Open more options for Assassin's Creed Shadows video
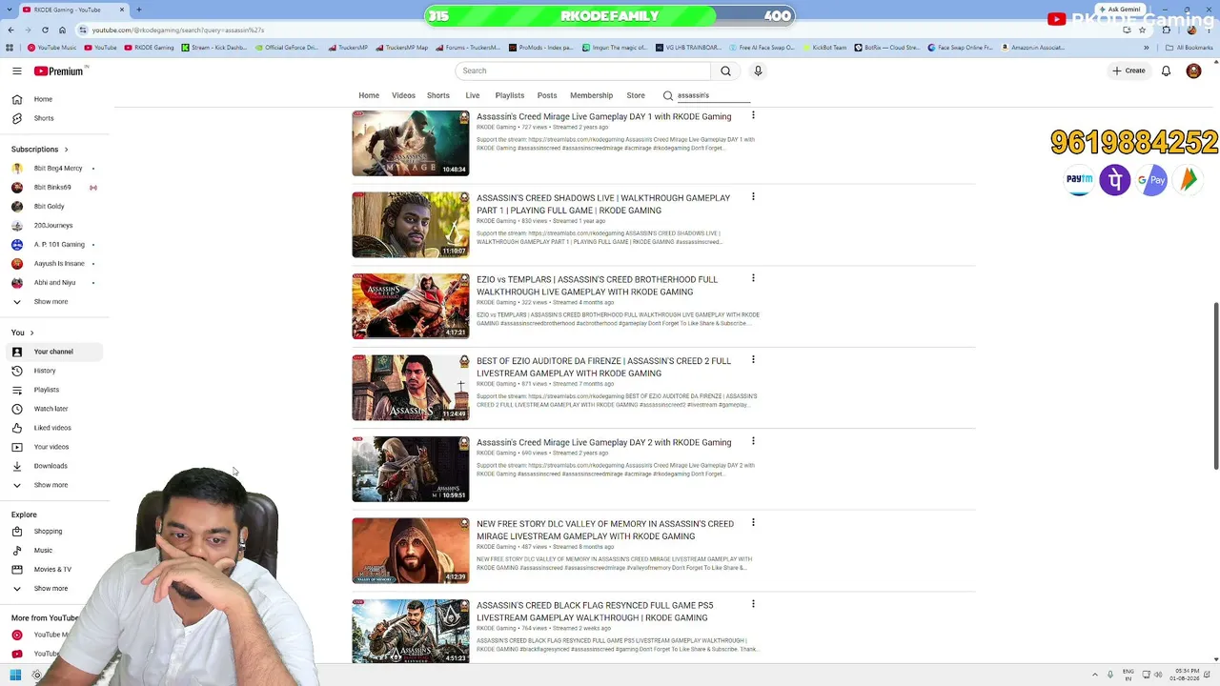This screenshot has width=1220, height=686. click(x=753, y=196)
